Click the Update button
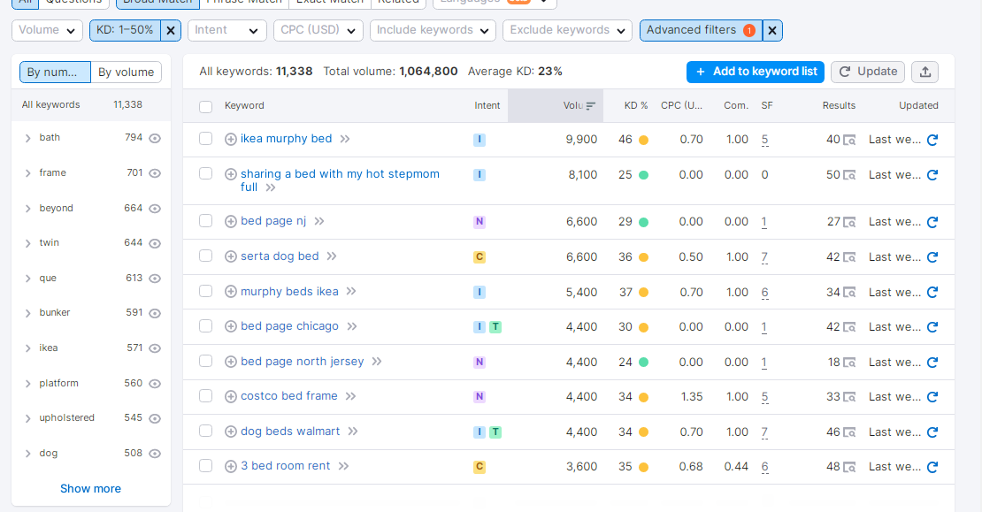 coord(867,72)
